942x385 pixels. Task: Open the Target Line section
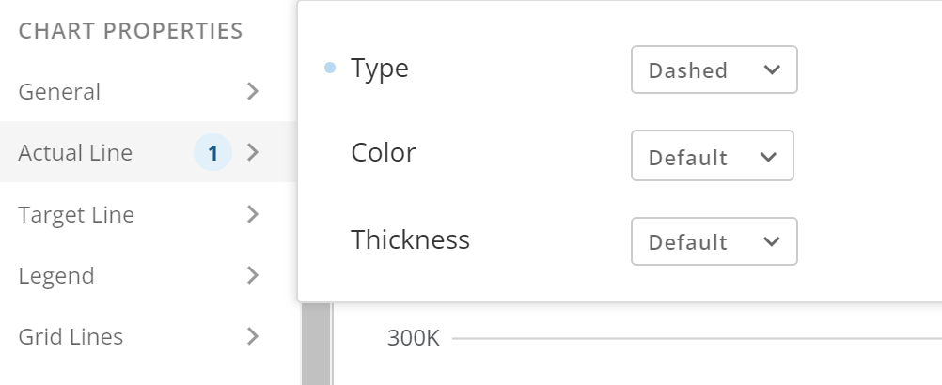coord(76,215)
